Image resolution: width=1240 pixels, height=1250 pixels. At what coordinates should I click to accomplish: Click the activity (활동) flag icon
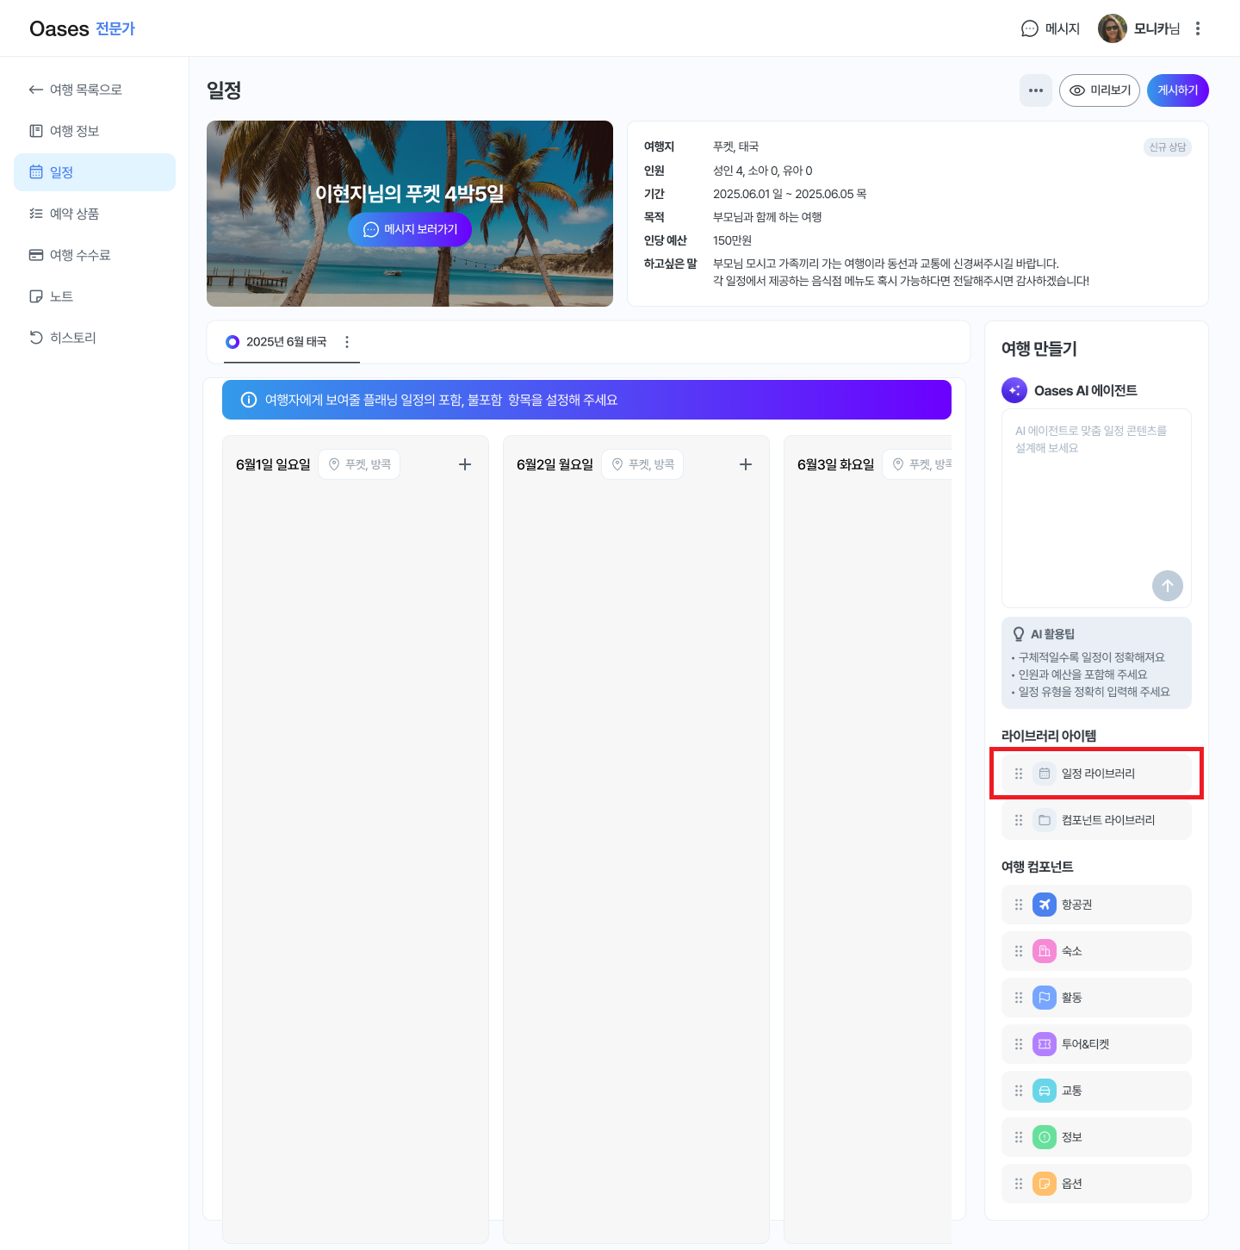point(1044,998)
